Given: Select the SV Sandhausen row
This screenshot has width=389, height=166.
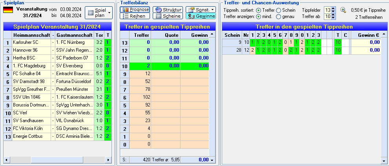Looking at the screenshot, I should [x=58, y=121].
